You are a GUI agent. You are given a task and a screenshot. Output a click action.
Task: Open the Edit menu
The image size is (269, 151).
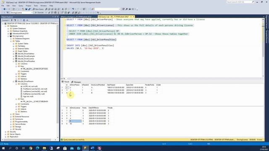(8, 5)
